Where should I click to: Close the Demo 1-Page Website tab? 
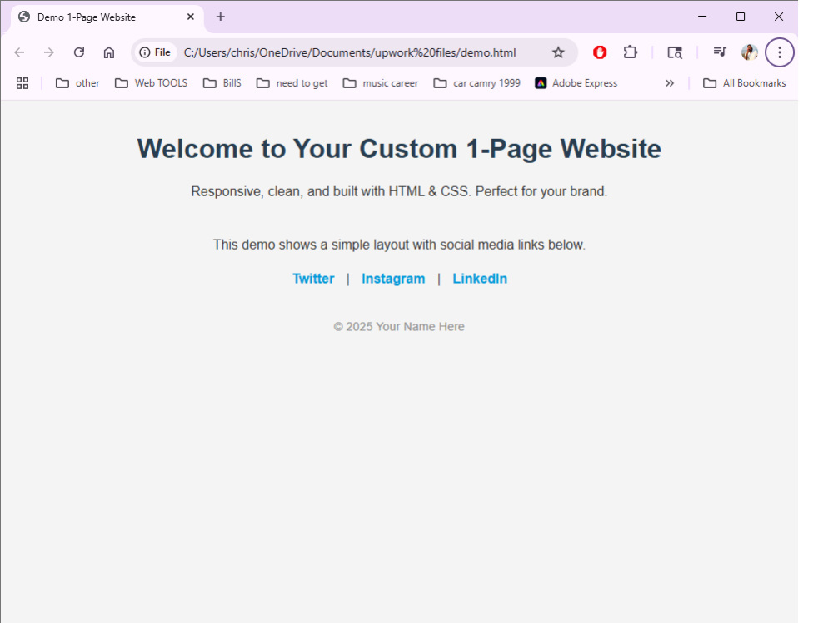190,17
